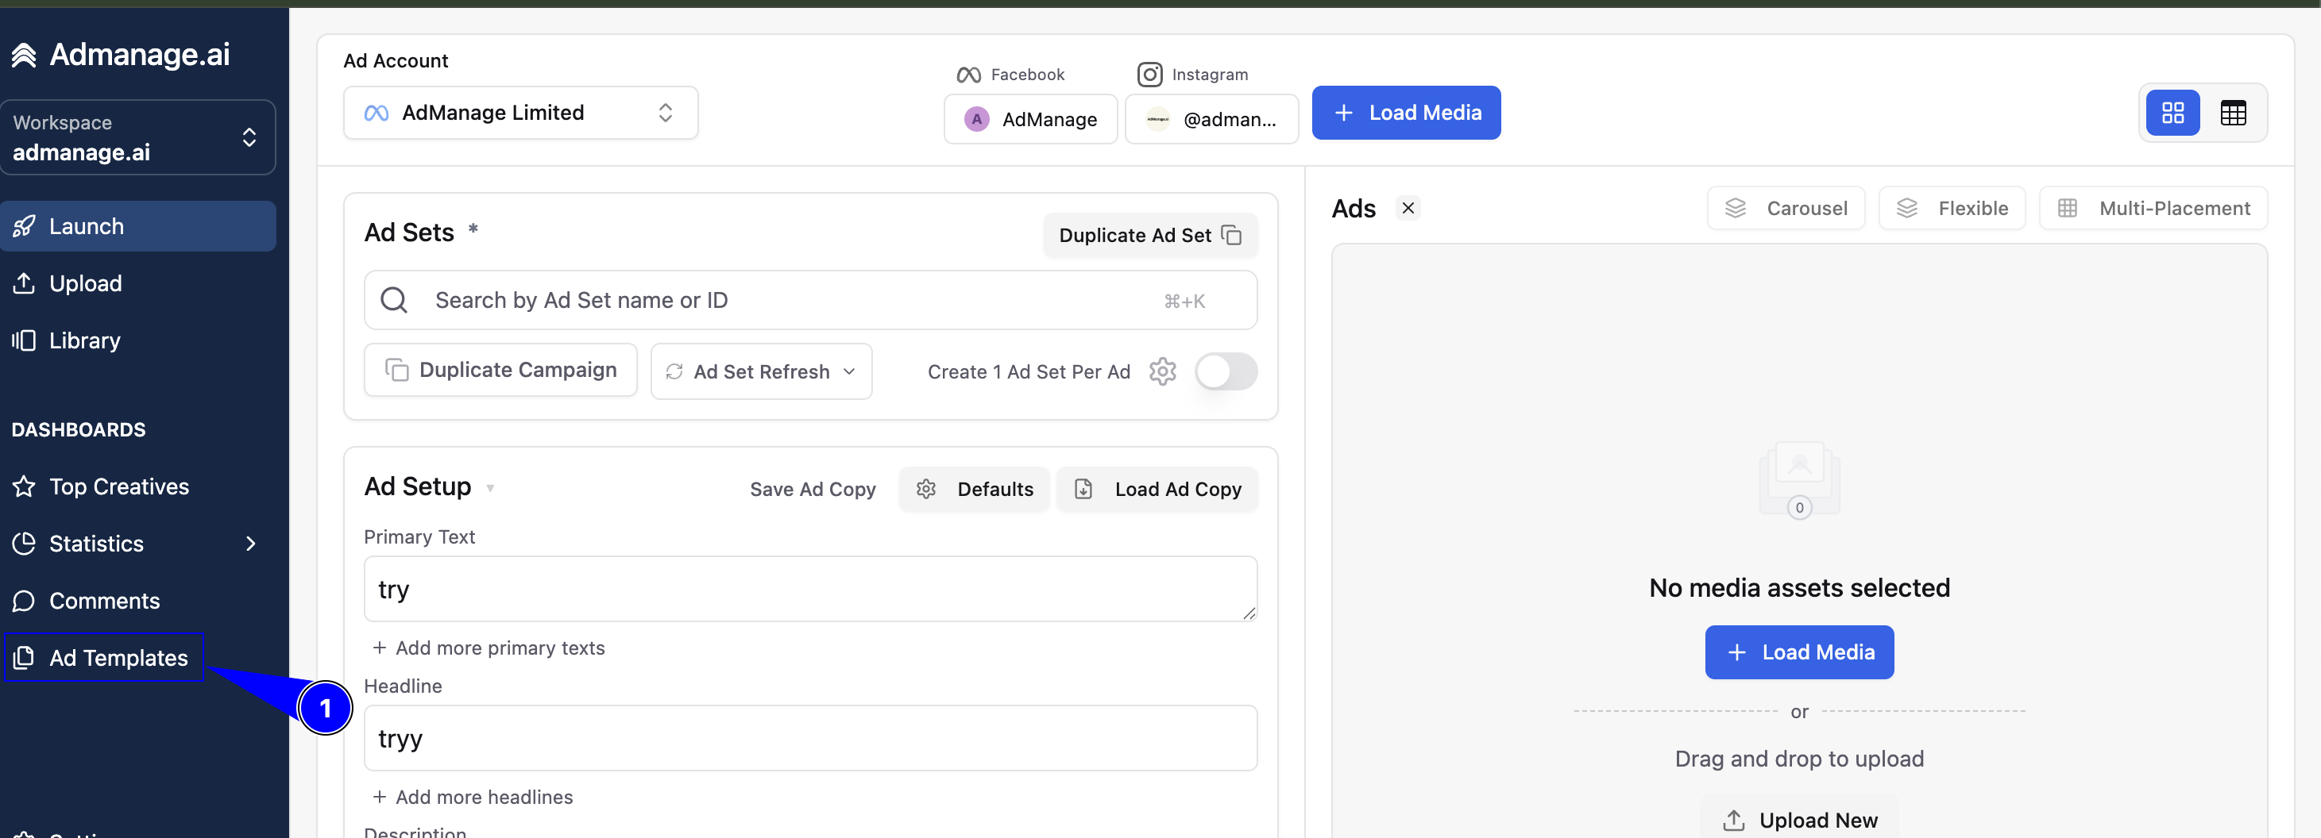The image size is (2321, 838).
Task: Click the Carousel layers icon
Action: click(1736, 208)
